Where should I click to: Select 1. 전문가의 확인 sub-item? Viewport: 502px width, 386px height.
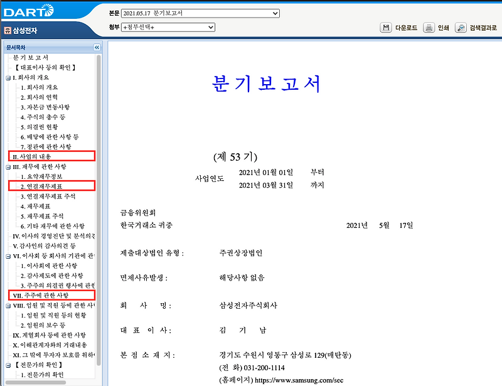coord(42,375)
